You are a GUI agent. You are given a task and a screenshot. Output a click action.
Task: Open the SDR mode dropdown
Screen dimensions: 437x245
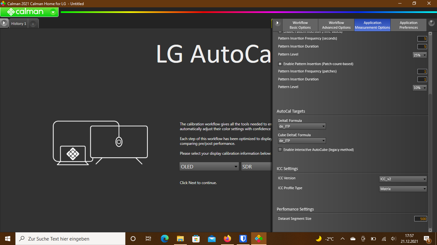coord(256,167)
